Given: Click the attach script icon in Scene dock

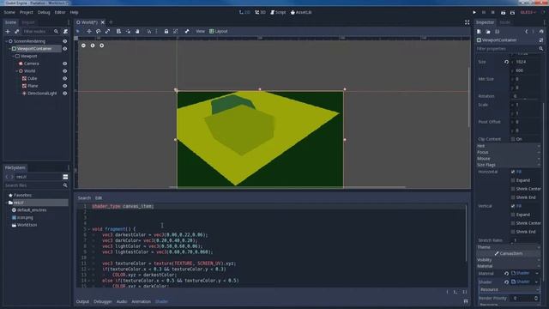Looking at the screenshot, I should click(65, 32).
